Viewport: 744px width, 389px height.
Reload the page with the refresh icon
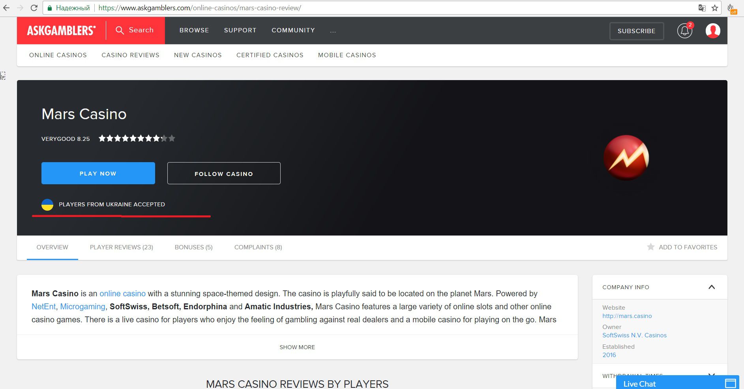click(x=34, y=8)
